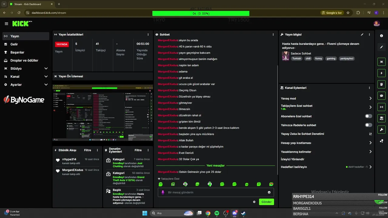Toggle Yalnızca ifadelerle sohbet switch
Image resolution: width=388 pixels, height=218 pixels.
point(369,125)
